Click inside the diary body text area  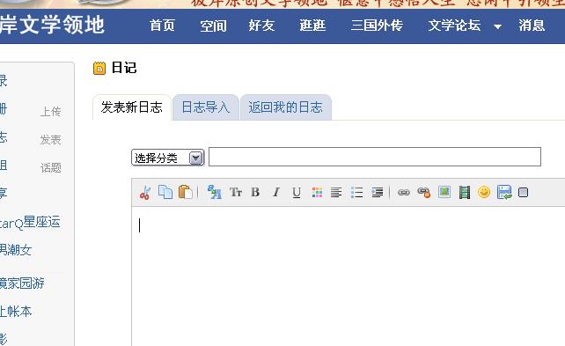(349, 276)
